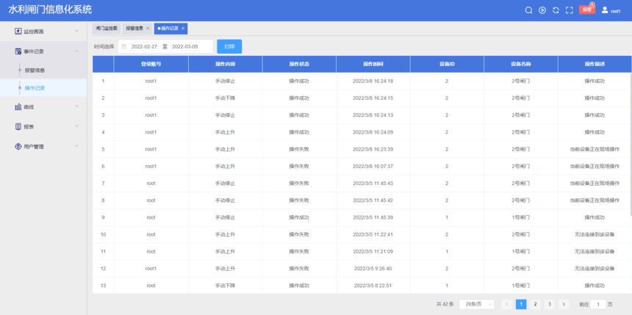Click the 设备名称 column header
The width and height of the screenshot is (632, 315).
[520, 64]
